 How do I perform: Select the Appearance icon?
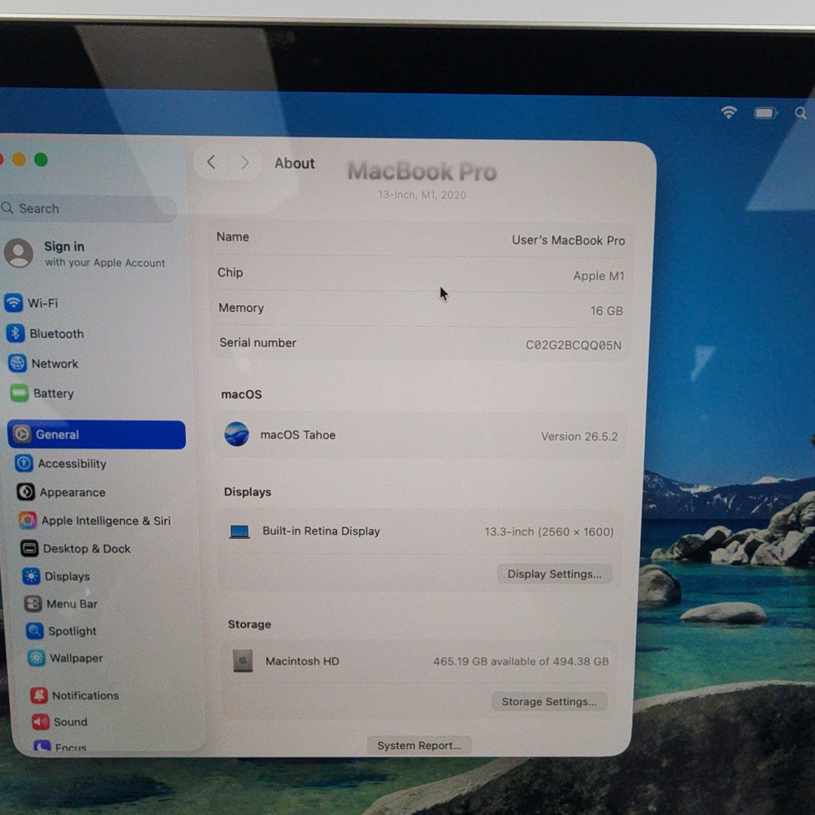tap(26, 492)
